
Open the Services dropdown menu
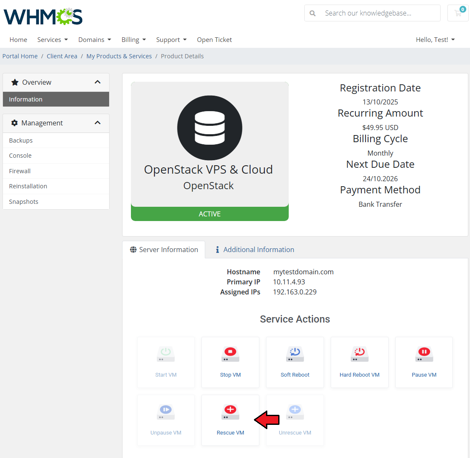[x=52, y=40]
